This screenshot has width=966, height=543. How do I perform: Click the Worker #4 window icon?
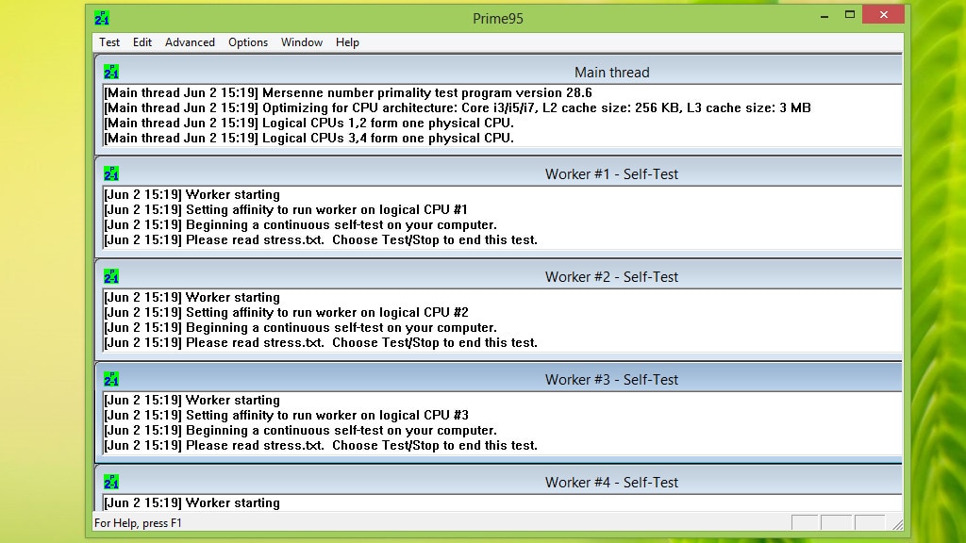(x=111, y=482)
